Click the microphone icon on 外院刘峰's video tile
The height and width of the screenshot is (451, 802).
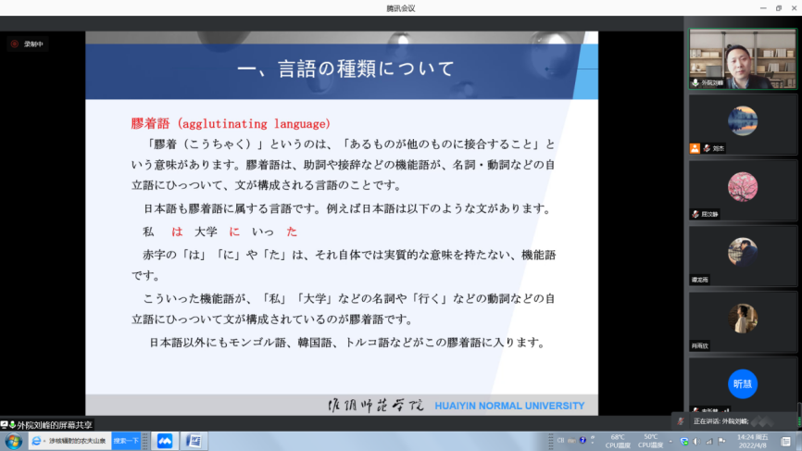tap(695, 82)
